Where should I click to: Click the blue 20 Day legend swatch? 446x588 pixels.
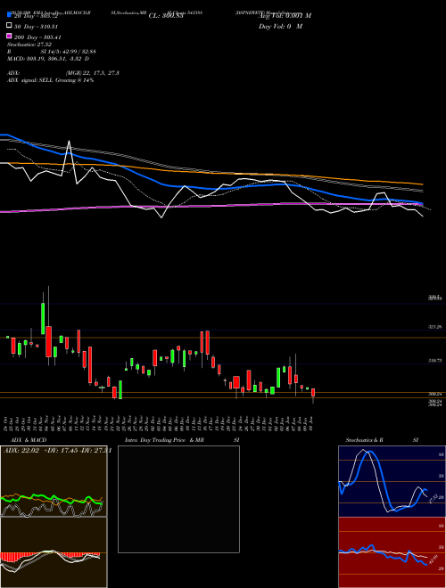9,15
